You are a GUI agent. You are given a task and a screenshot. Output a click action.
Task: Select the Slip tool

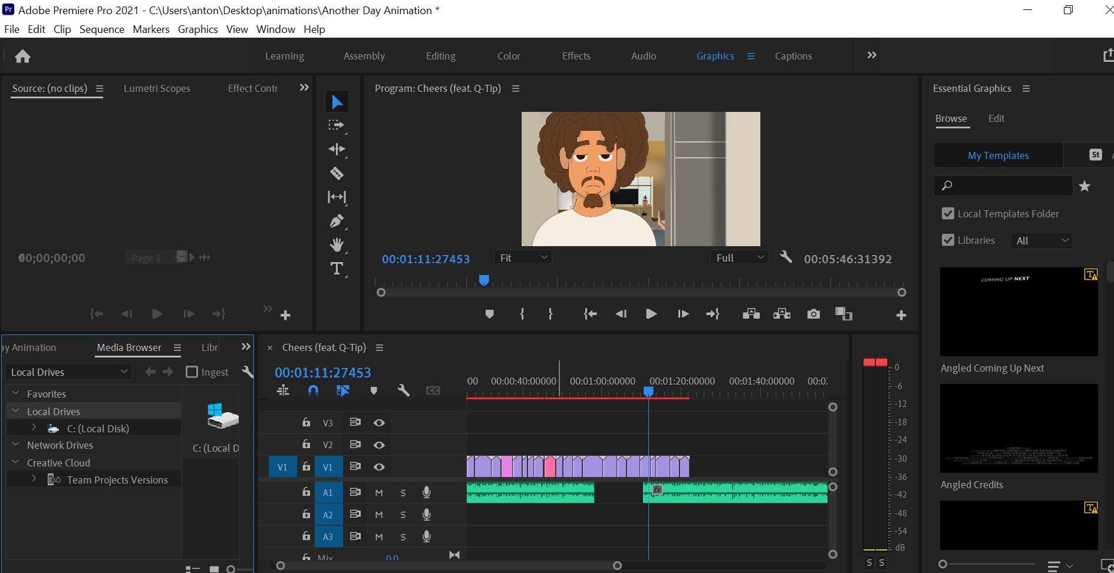337,197
